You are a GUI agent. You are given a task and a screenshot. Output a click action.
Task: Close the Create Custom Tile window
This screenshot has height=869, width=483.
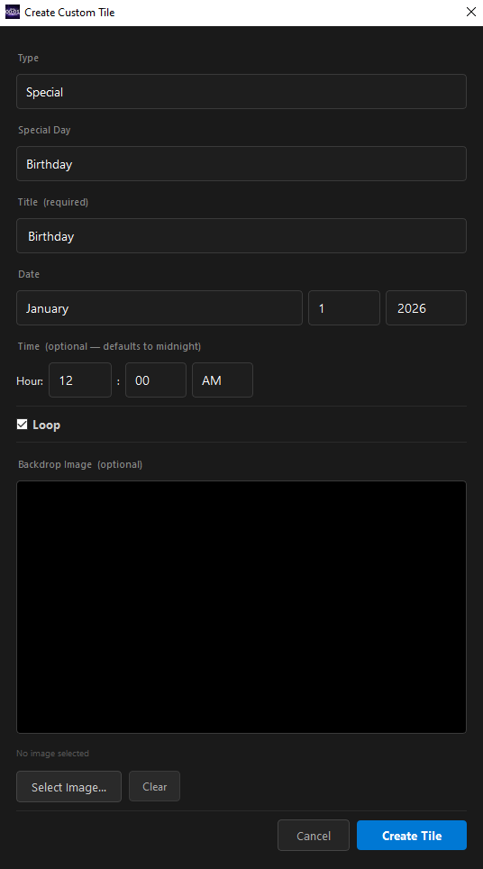click(470, 13)
